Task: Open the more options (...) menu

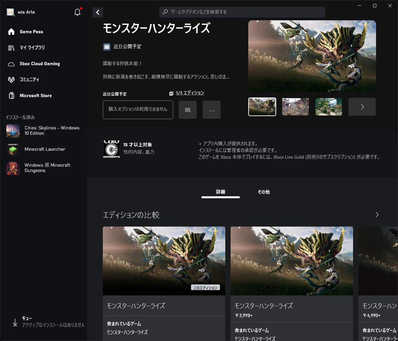Action: (x=212, y=110)
